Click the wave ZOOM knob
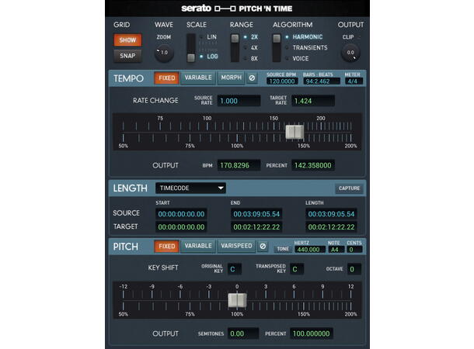 tap(163, 53)
